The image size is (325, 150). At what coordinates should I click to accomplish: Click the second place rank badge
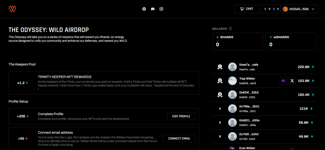coord(220,81)
